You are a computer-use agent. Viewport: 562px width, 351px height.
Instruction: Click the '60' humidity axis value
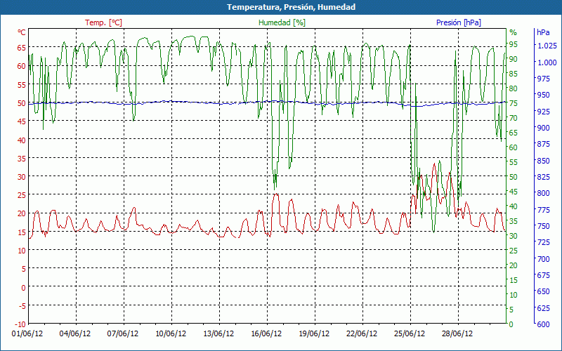click(x=514, y=147)
